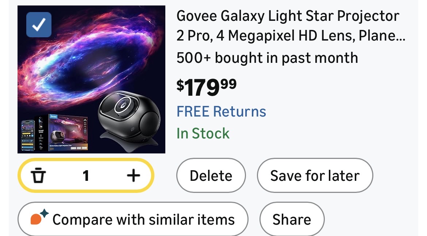427x236 pixels.
Task: Click the $179.99 price
Action: [207, 87]
